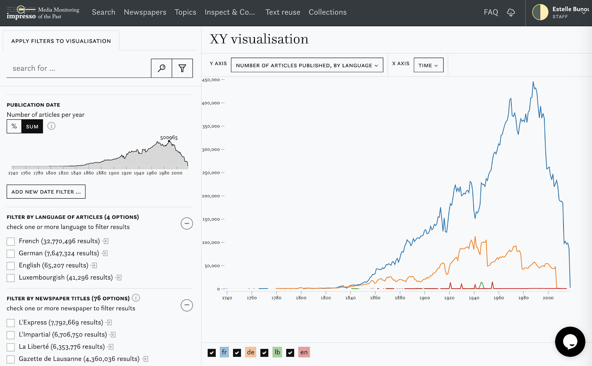This screenshot has height=366, width=592.
Task: Open the X axis TIME dropdown
Action: click(428, 65)
